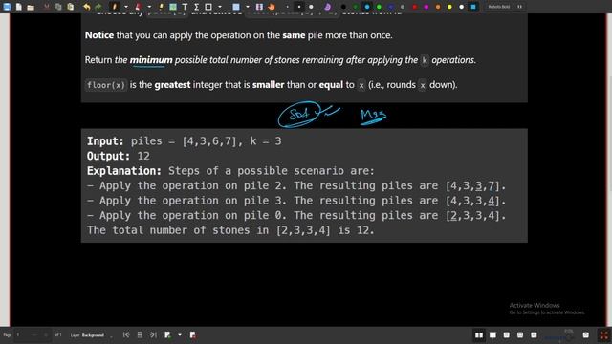
Task: Open the Pen options dropdown
Action: pos(125,7)
